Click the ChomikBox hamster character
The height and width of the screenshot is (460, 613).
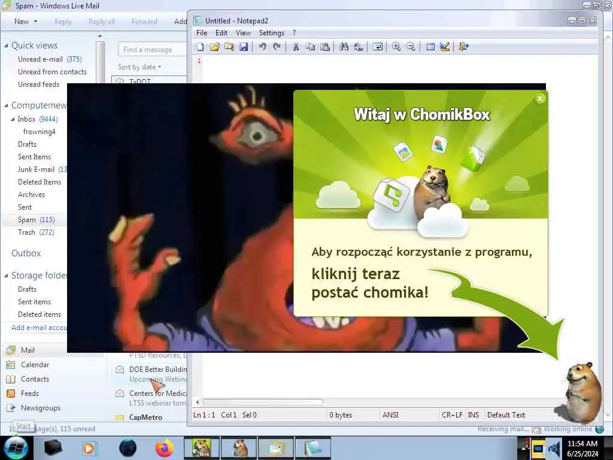point(582,392)
